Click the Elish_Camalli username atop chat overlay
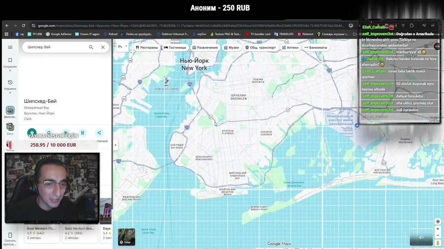This screenshot has height=249, width=444. [x=374, y=27]
